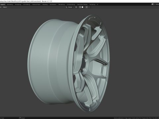Switch to the Layout workspace tab
This screenshot has width=159, height=119.
[x=3, y=5]
